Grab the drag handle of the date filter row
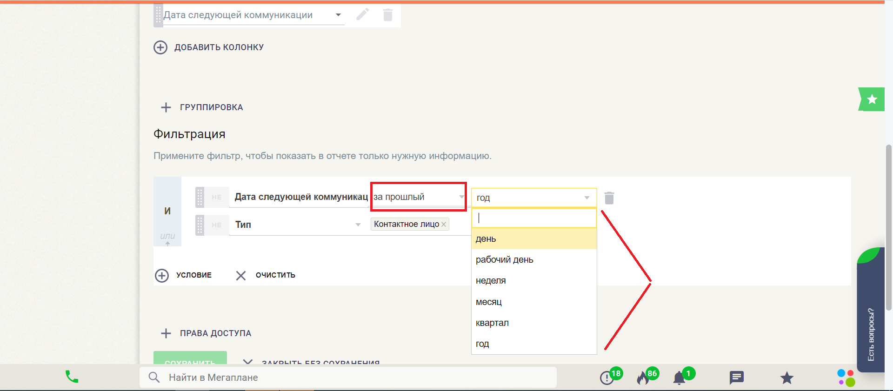This screenshot has width=893, height=391. coord(200,197)
